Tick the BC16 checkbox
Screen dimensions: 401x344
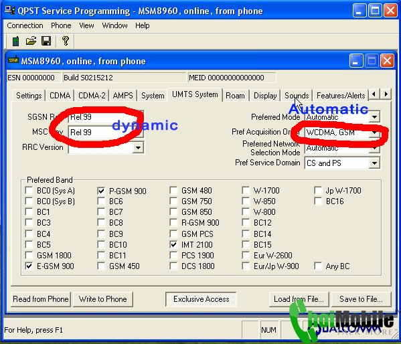coord(318,201)
